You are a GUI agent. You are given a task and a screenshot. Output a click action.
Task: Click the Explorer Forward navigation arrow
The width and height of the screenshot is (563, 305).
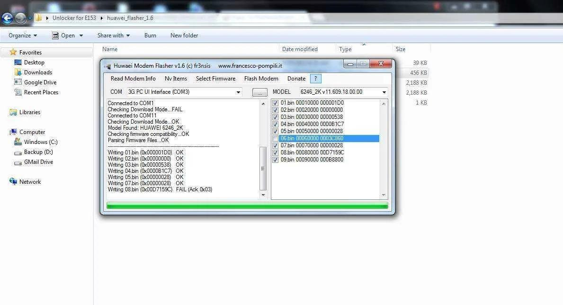(20, 18)
